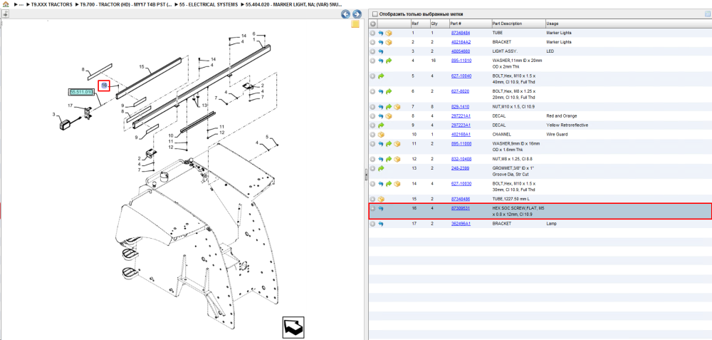Click splitter handle between diagram and table
This screenshot has width=712, height=340.
coord(366,176)
